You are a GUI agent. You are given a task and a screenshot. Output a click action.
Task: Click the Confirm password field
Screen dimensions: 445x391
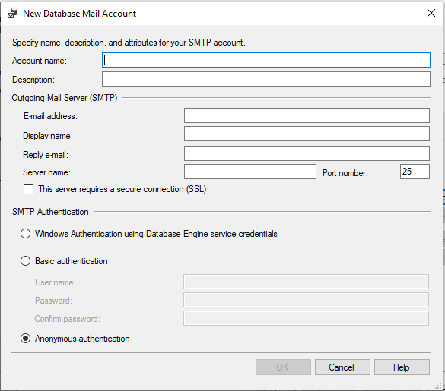pyautogui.click(x=306, y=318)
